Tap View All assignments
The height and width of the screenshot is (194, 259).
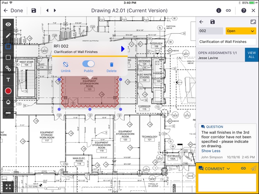click(x=251, y=55)
